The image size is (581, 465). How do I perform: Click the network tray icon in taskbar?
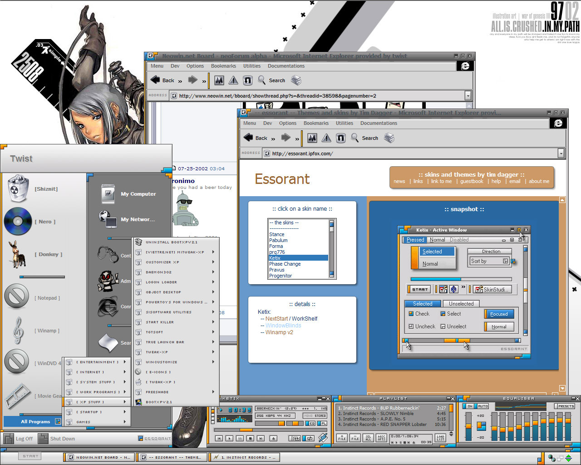click(x=552, y=458)
